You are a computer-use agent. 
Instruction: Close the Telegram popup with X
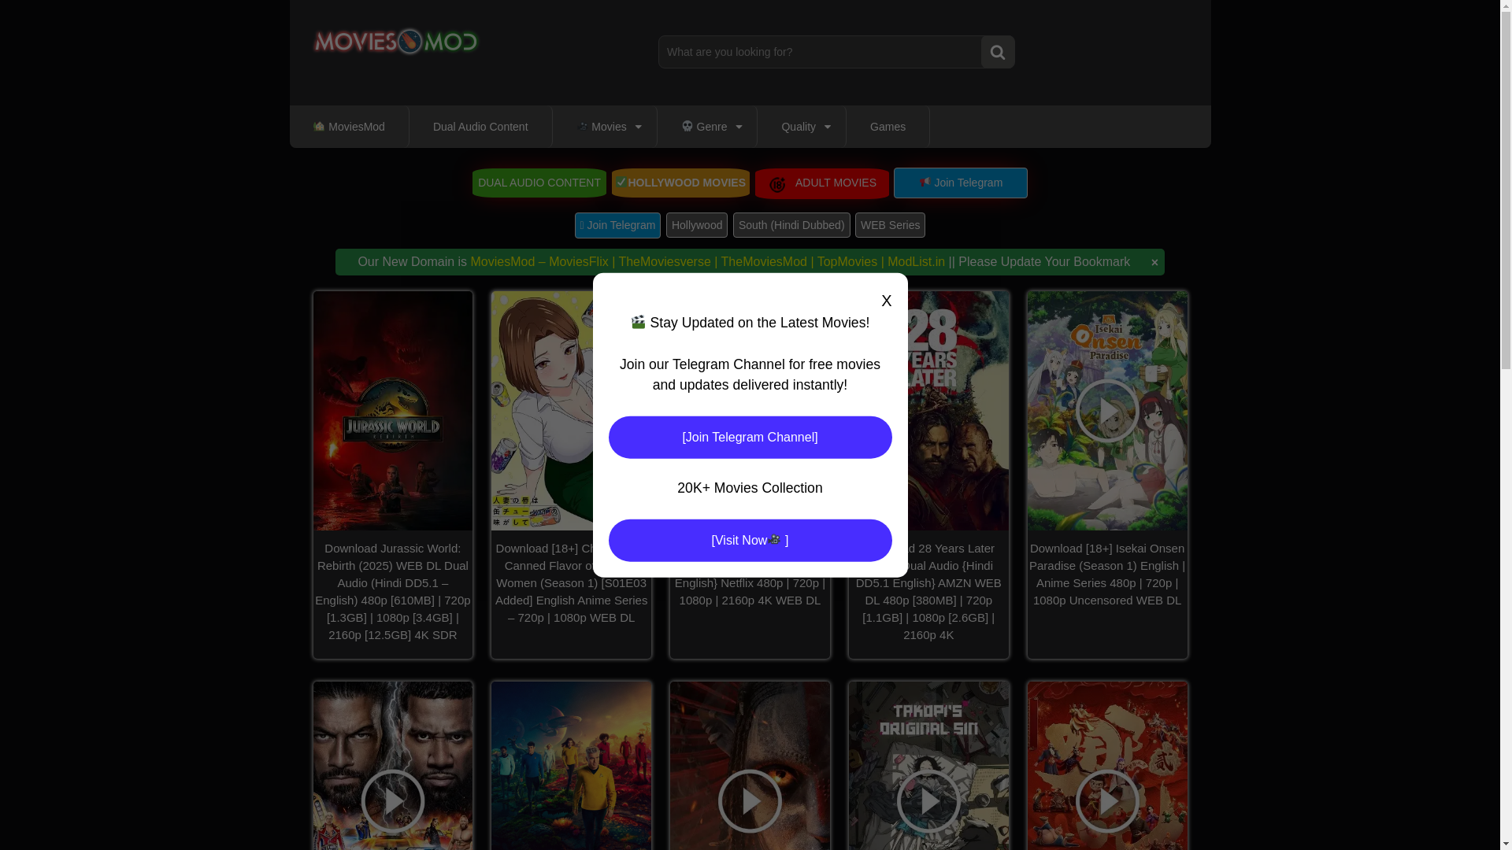pyautogui.click(x=887, y=301)
